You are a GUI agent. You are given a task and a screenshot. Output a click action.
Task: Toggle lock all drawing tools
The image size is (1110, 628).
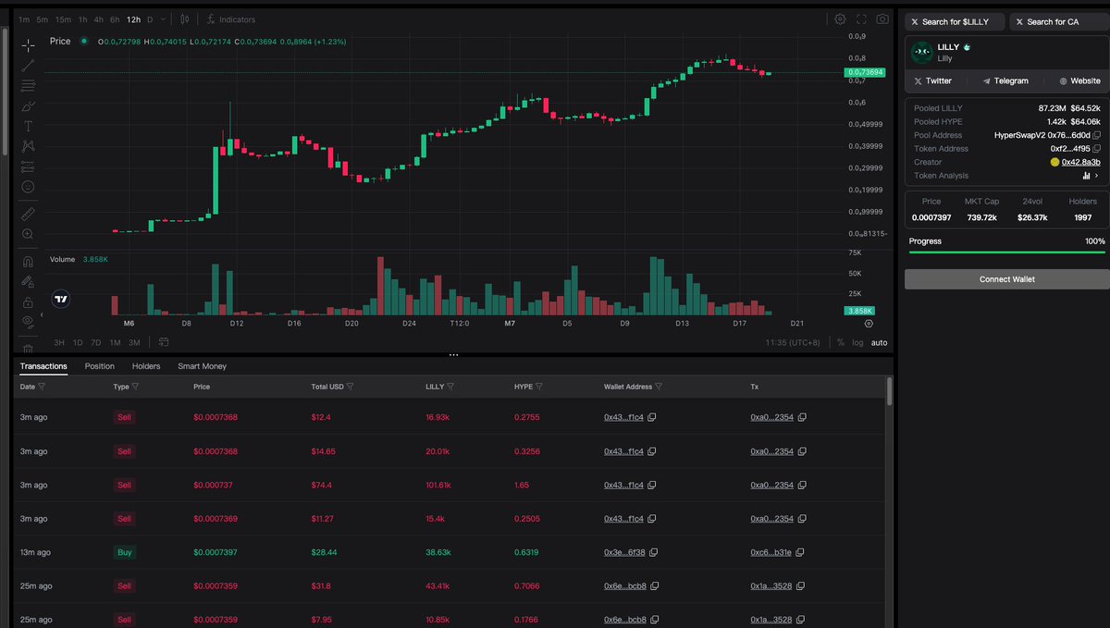coord(28,302)
